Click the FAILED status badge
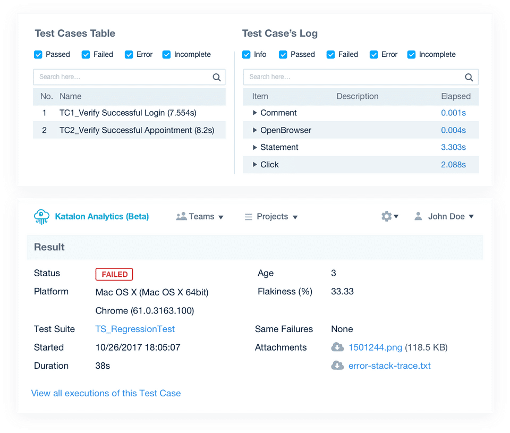Viewport: 510px width, 433px height. tap(114, 274)
